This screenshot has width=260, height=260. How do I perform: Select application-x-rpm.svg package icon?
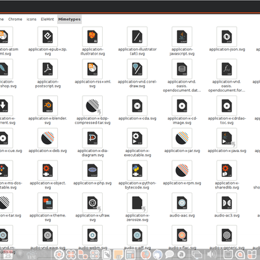point(182,170)
